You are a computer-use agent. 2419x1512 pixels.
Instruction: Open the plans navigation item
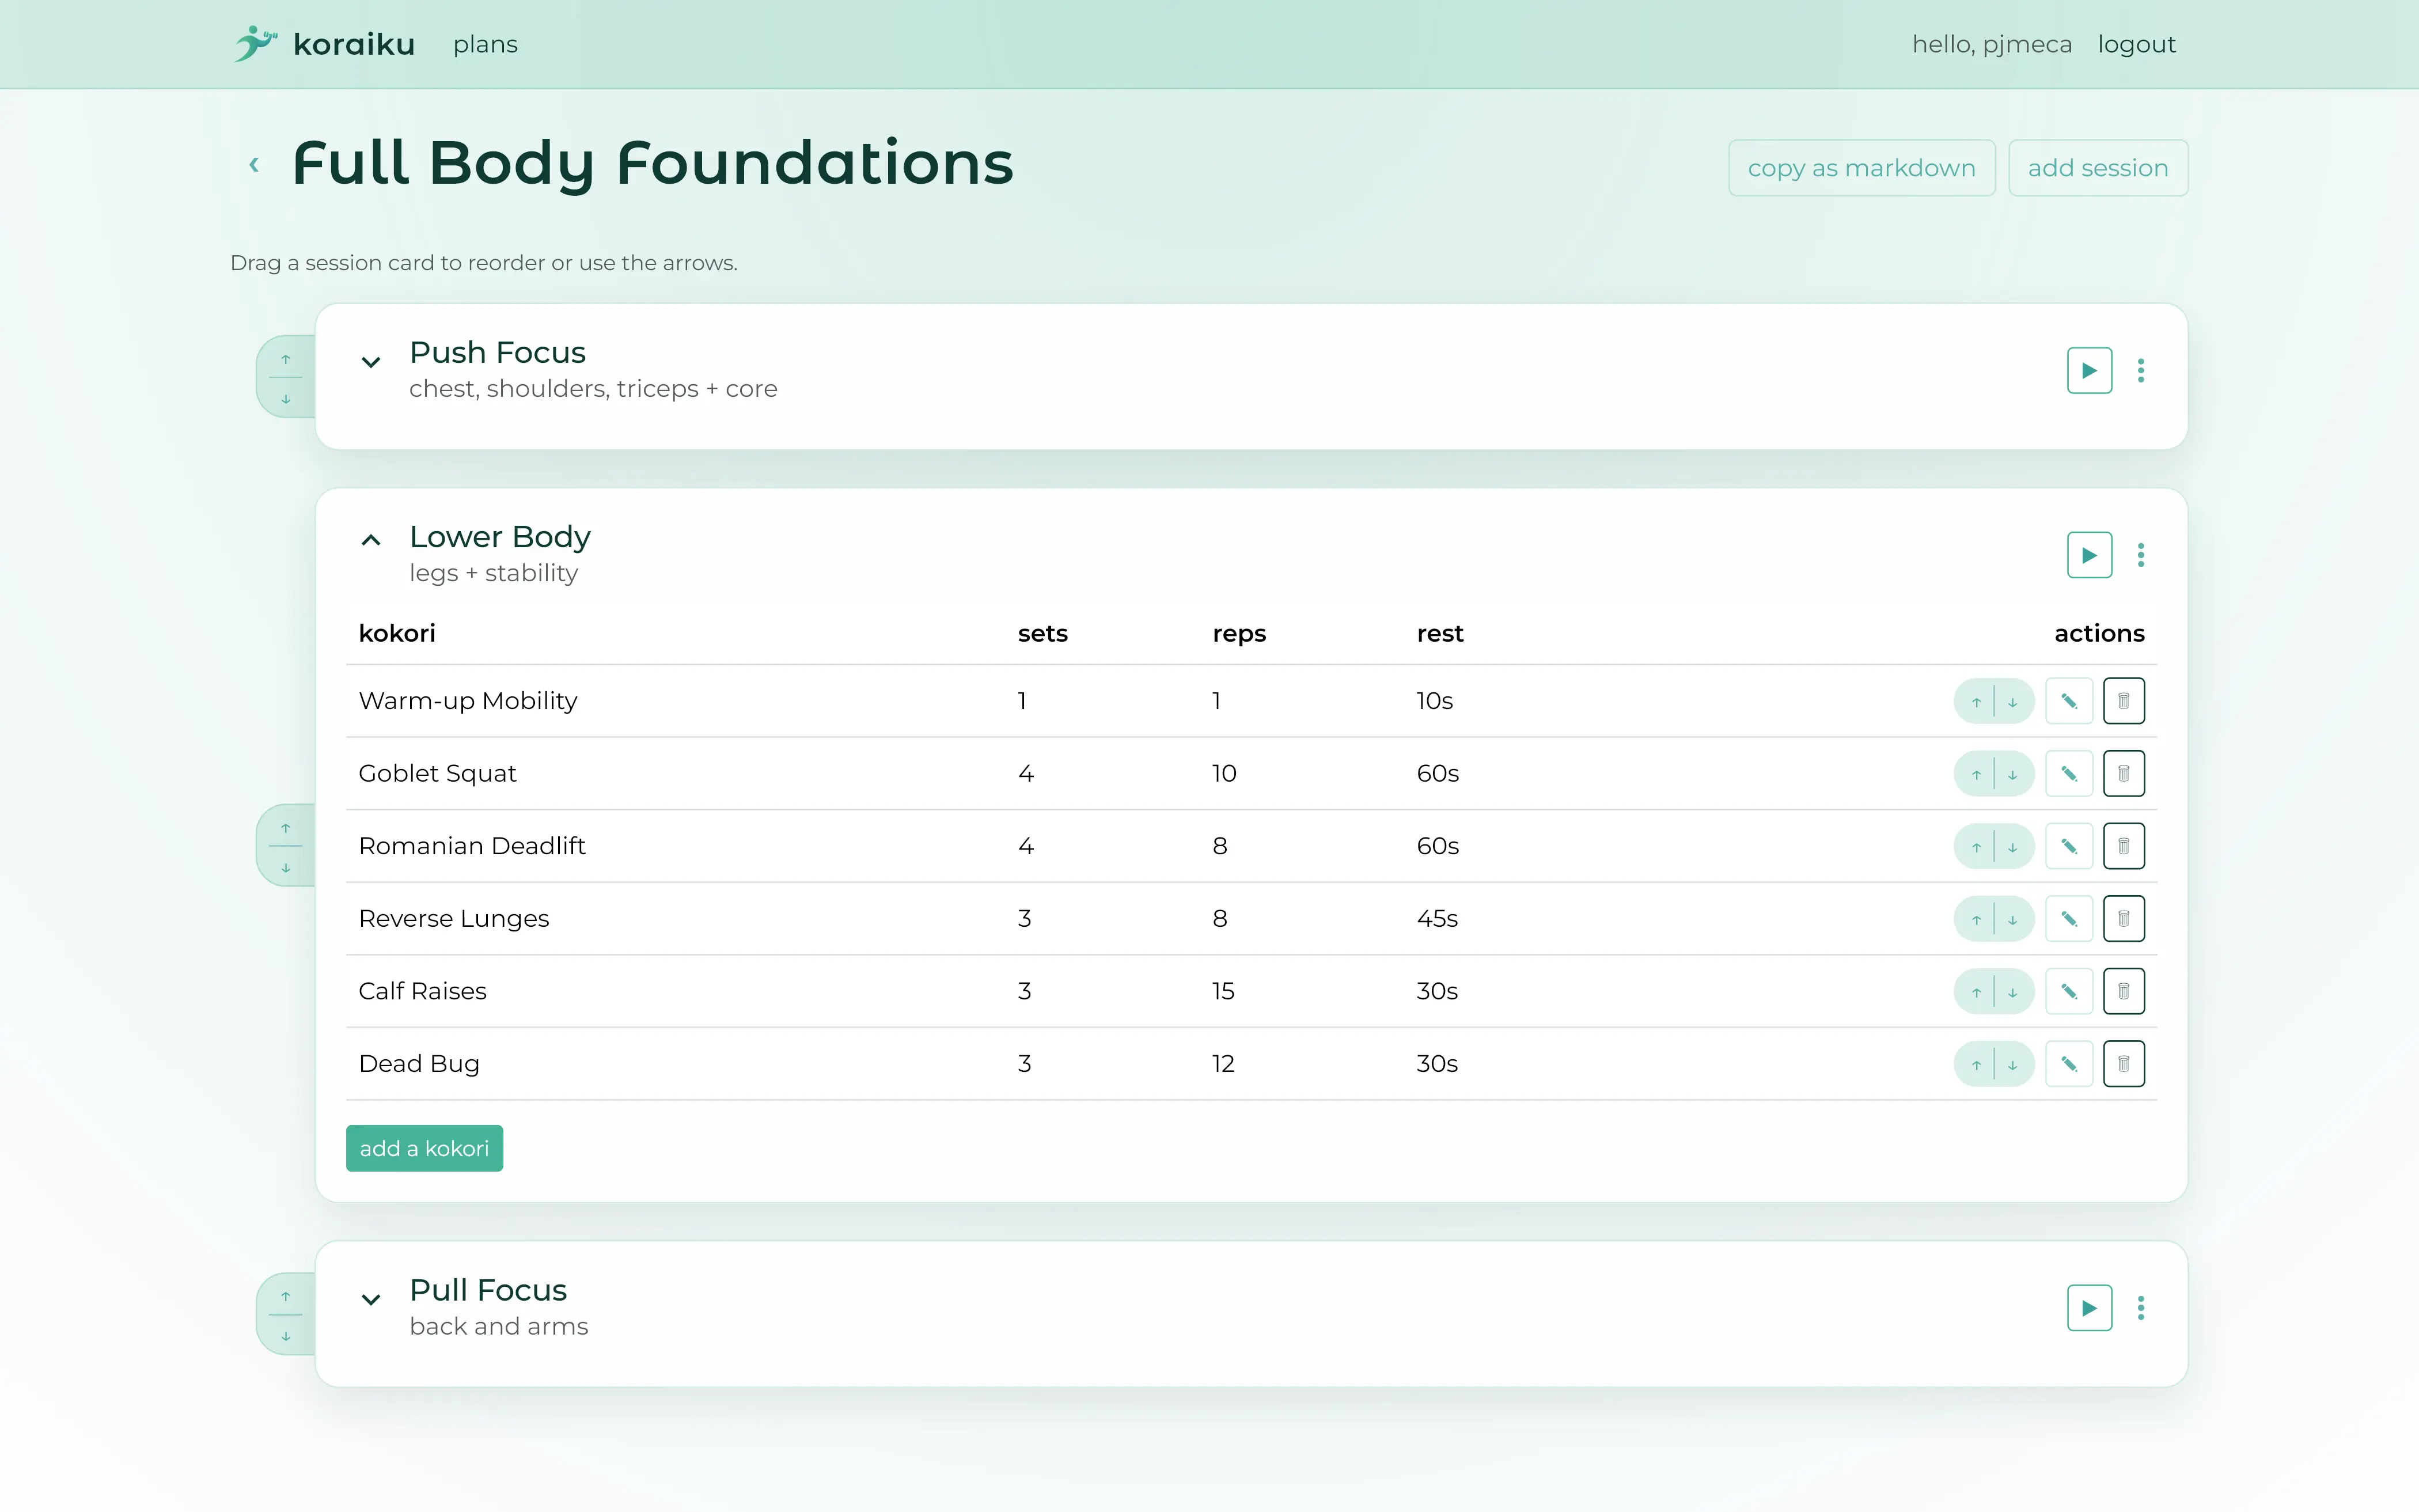pyautogui.click(x=485, y=45)
